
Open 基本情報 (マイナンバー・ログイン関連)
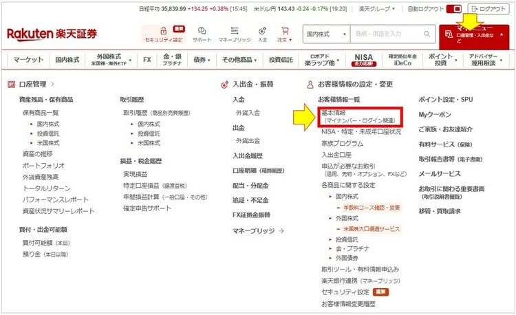coord(360,117)
